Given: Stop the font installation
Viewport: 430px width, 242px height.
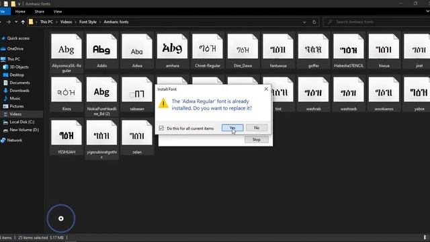Looking at the screenshot, I should pyautogui.click(x=257, y=140).
